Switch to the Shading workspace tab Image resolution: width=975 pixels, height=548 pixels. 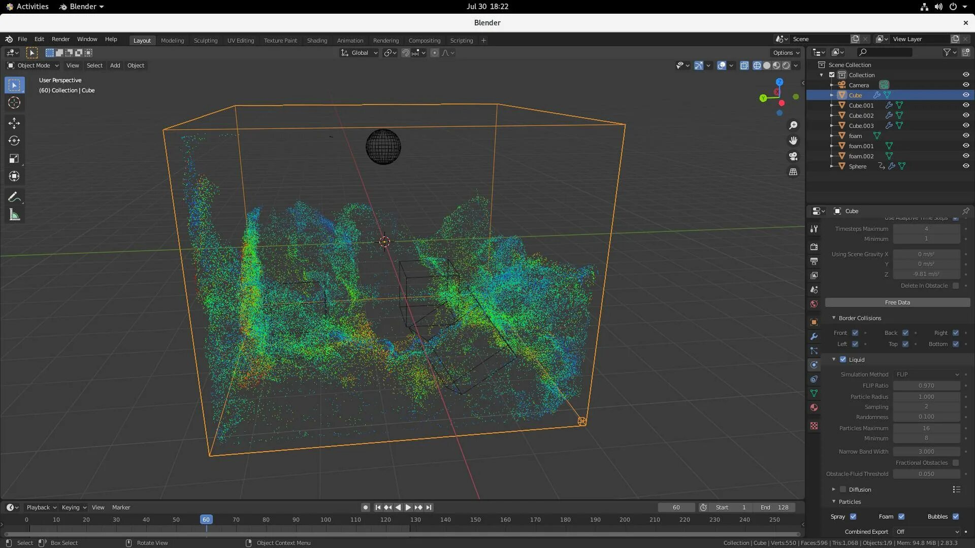tap(317, 41)
